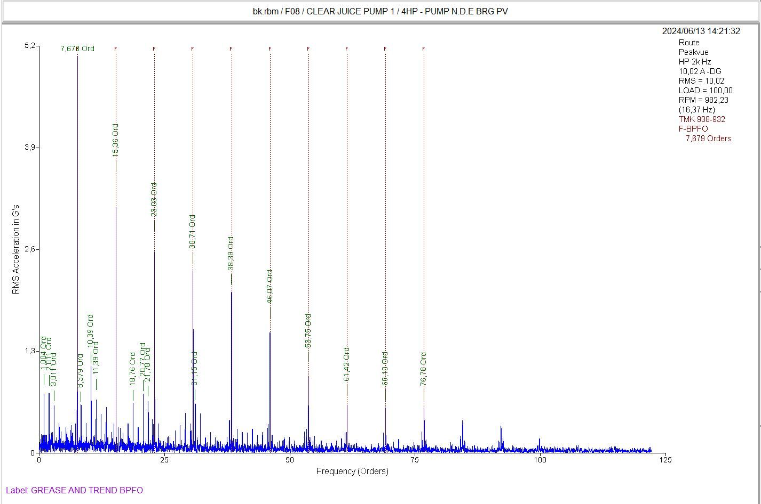
Task: Click the 'Peakvue' info line
Action: [694, 52]
